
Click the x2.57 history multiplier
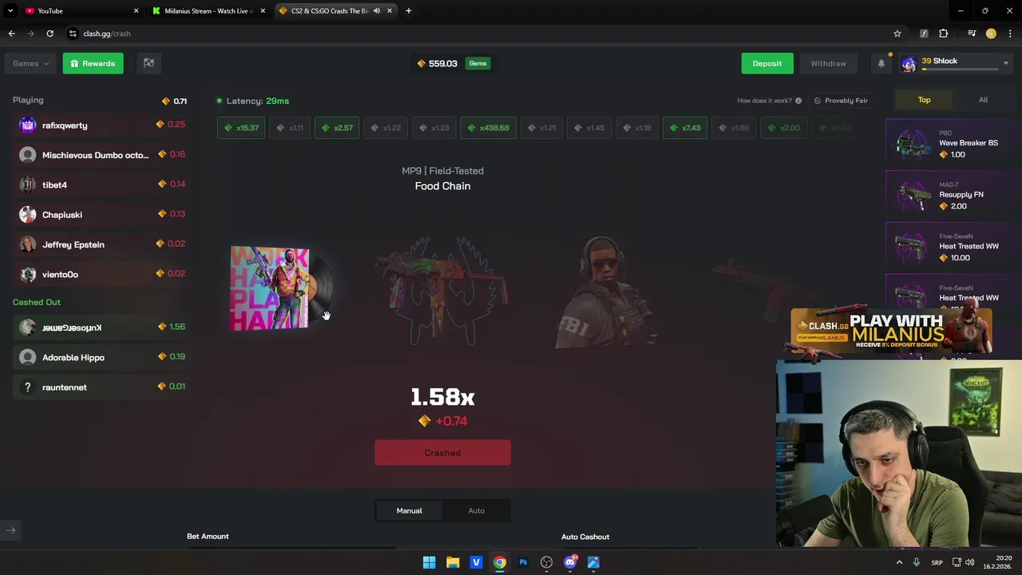point(337,128)
